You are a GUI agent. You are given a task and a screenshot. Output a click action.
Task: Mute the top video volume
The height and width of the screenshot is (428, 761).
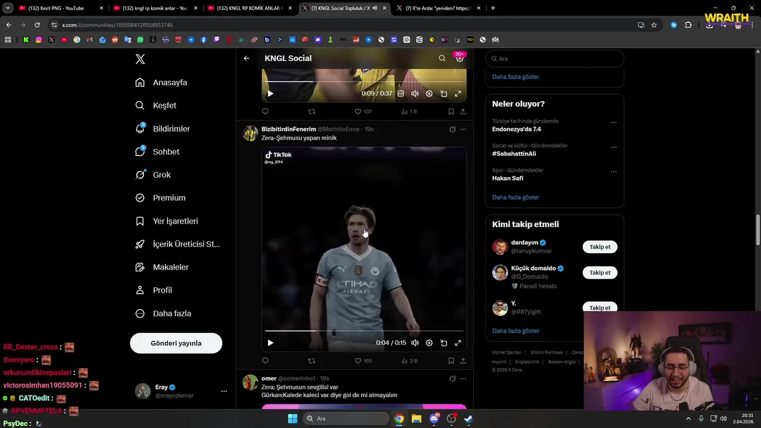[415, 94]
